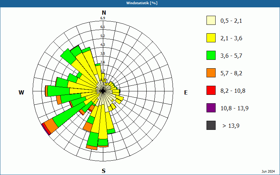Click the west-pointing green wind bar segment

pos(58,90)
